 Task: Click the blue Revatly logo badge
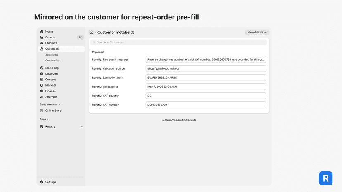pos(325,178)
